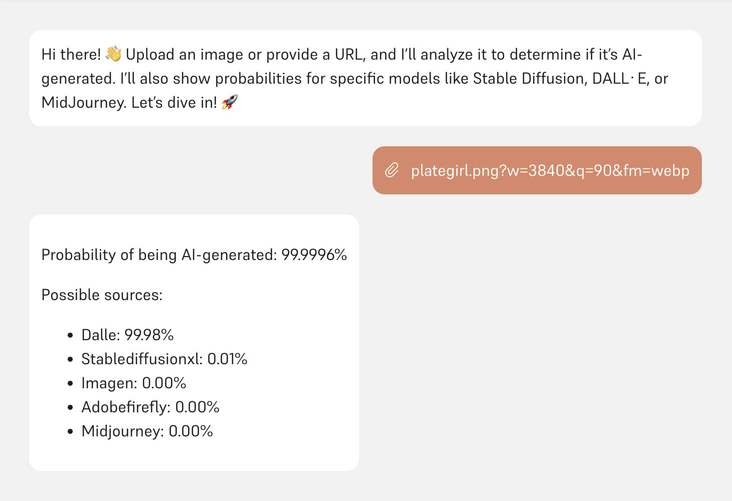Screen dimensions: 732x501
Task: Select the Midjourney: 0.00% list entry
Action: click(147, 431)
